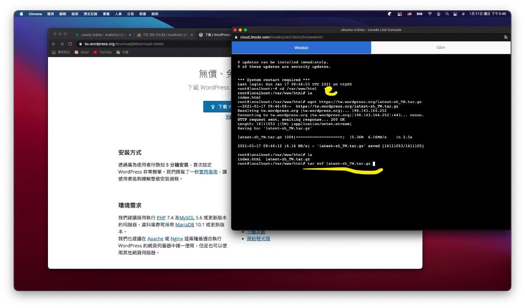Click the date and time in menu bar

click(487, 14)
